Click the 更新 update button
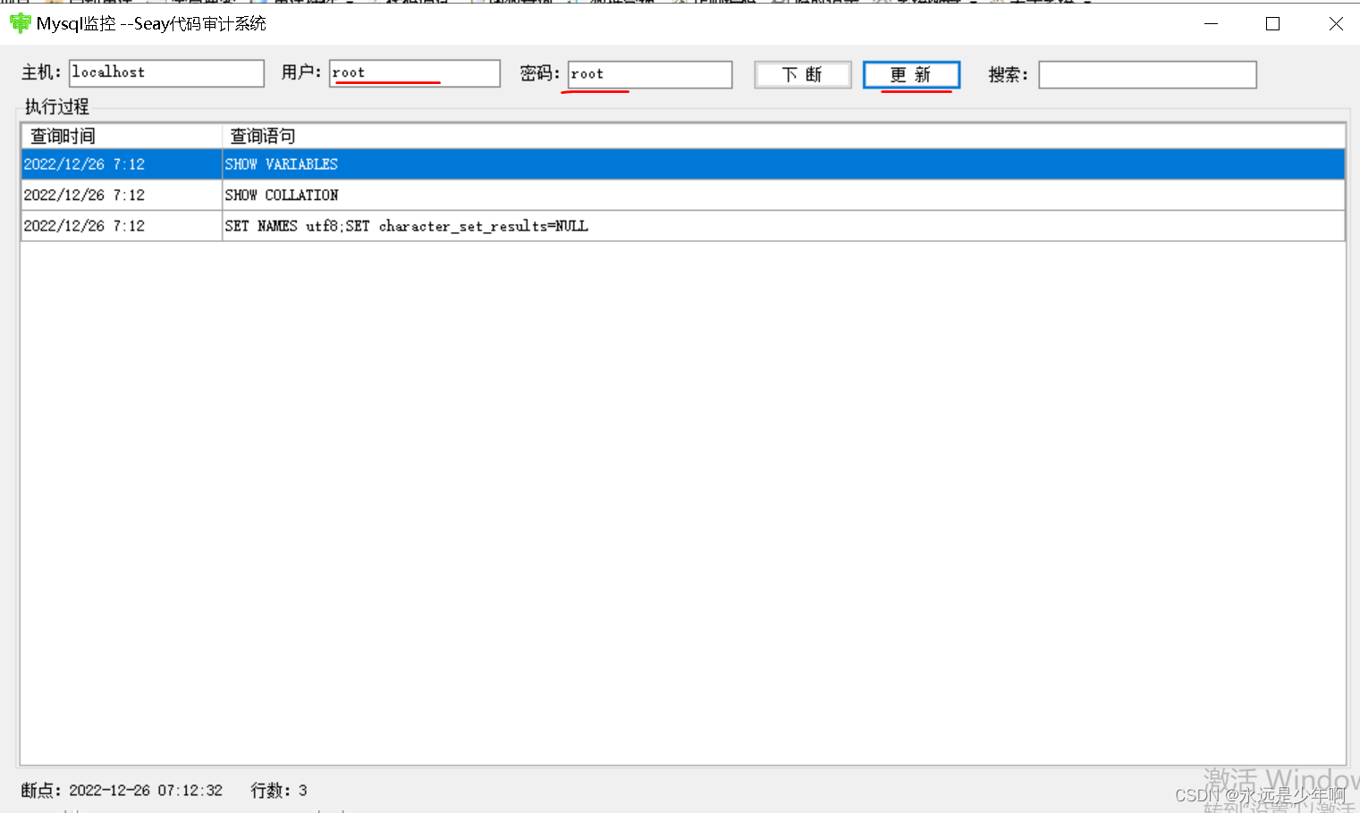Screen dimensions: 1360x813 point(911,75)
